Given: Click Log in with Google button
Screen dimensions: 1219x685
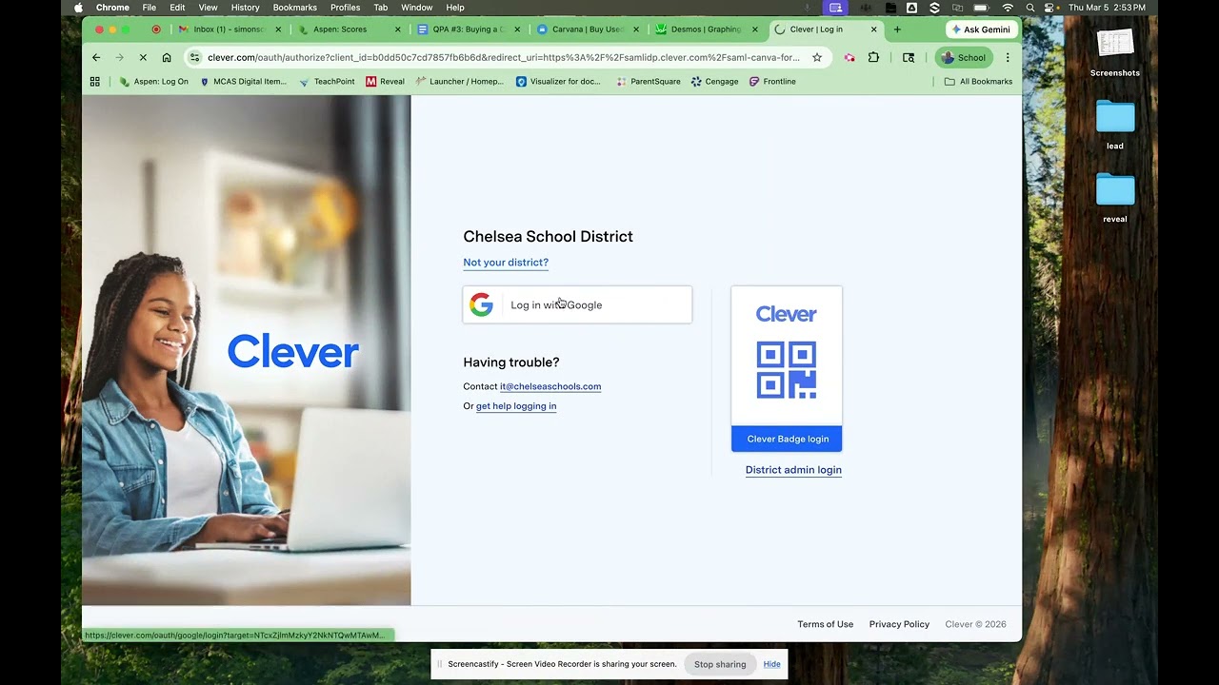Looking at the screenshot, I should tap(577, 305).
